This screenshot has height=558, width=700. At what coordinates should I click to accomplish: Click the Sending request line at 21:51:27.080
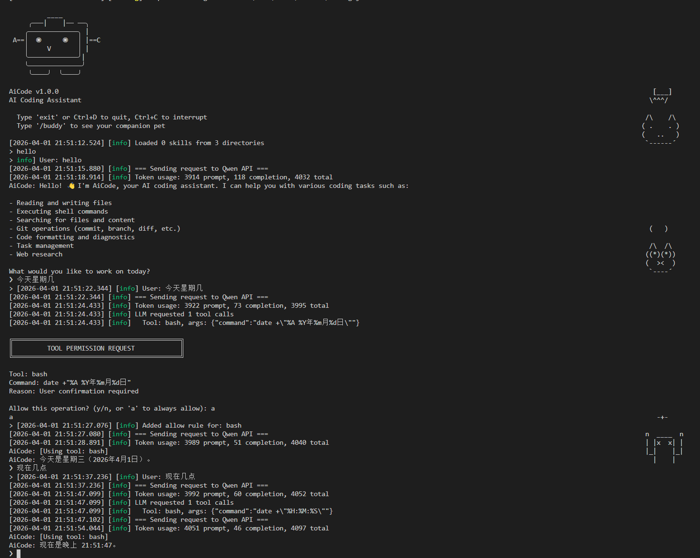(x=139, y=434)
